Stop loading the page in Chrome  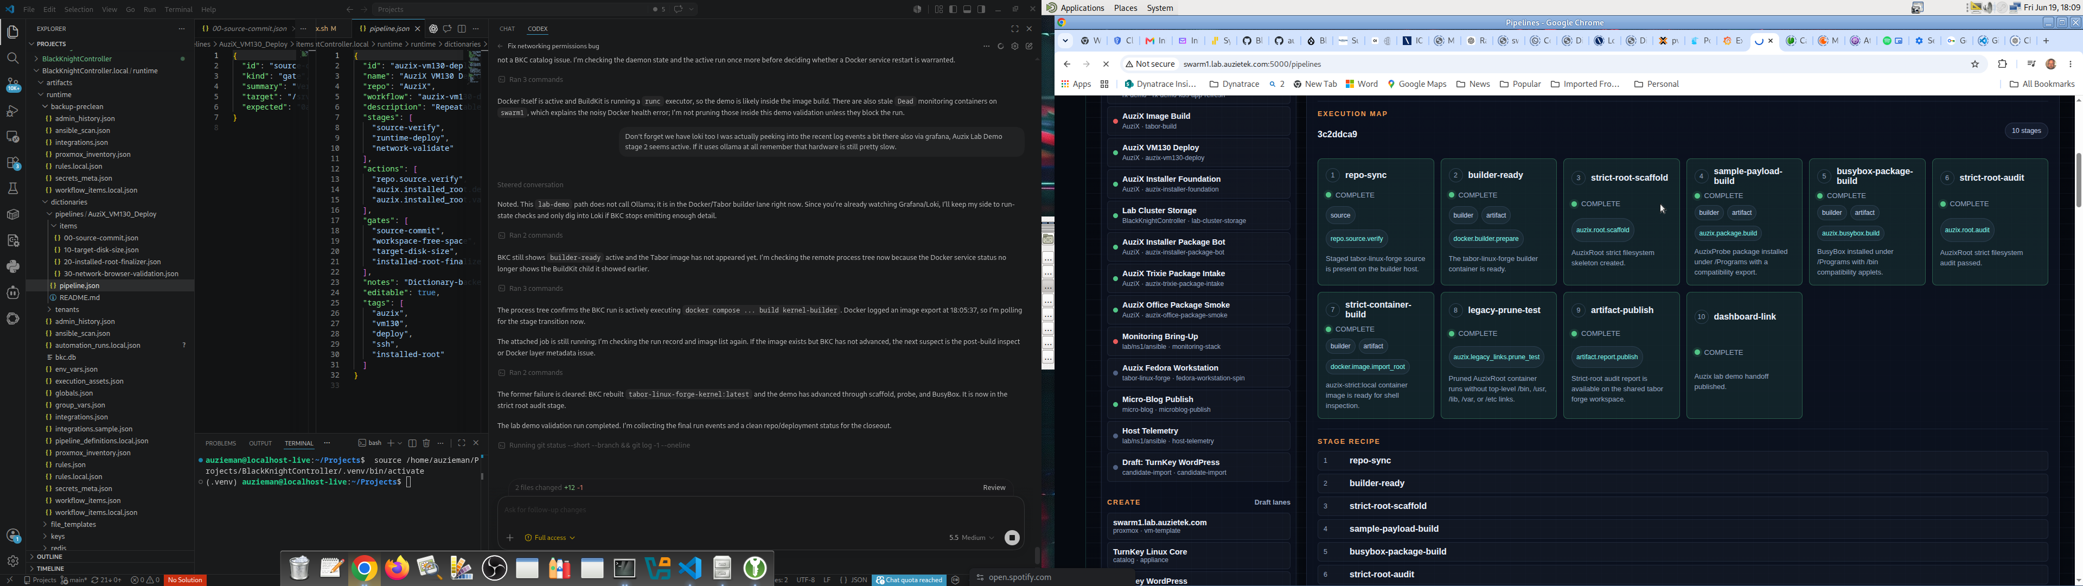coord(1106,65)
